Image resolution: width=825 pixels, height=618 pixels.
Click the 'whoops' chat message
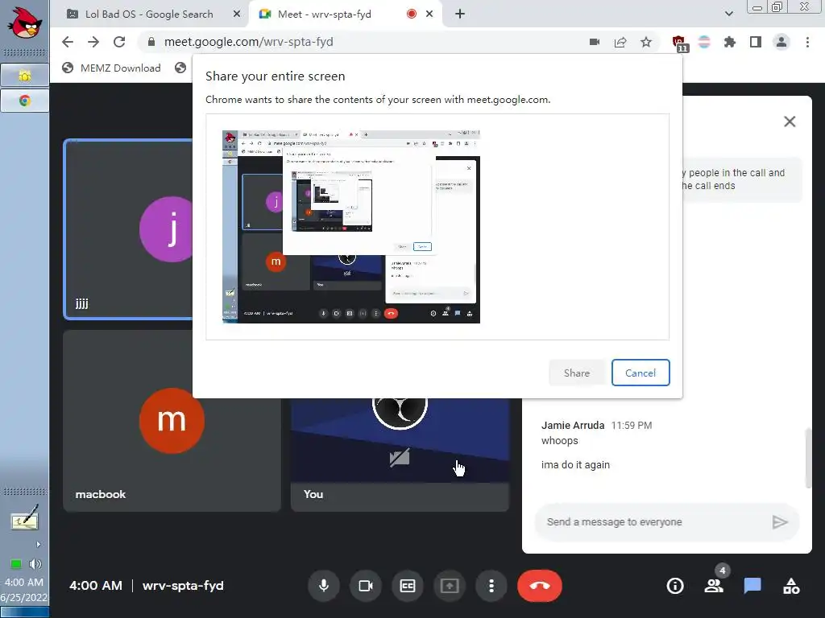[559, 440]
